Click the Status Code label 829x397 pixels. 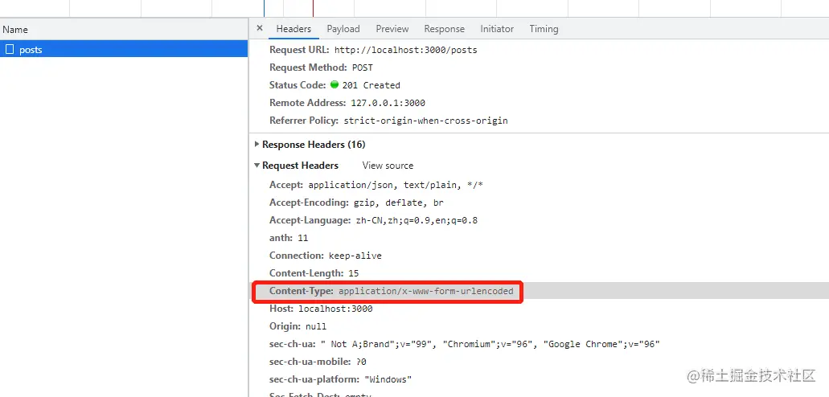point(298,84)
